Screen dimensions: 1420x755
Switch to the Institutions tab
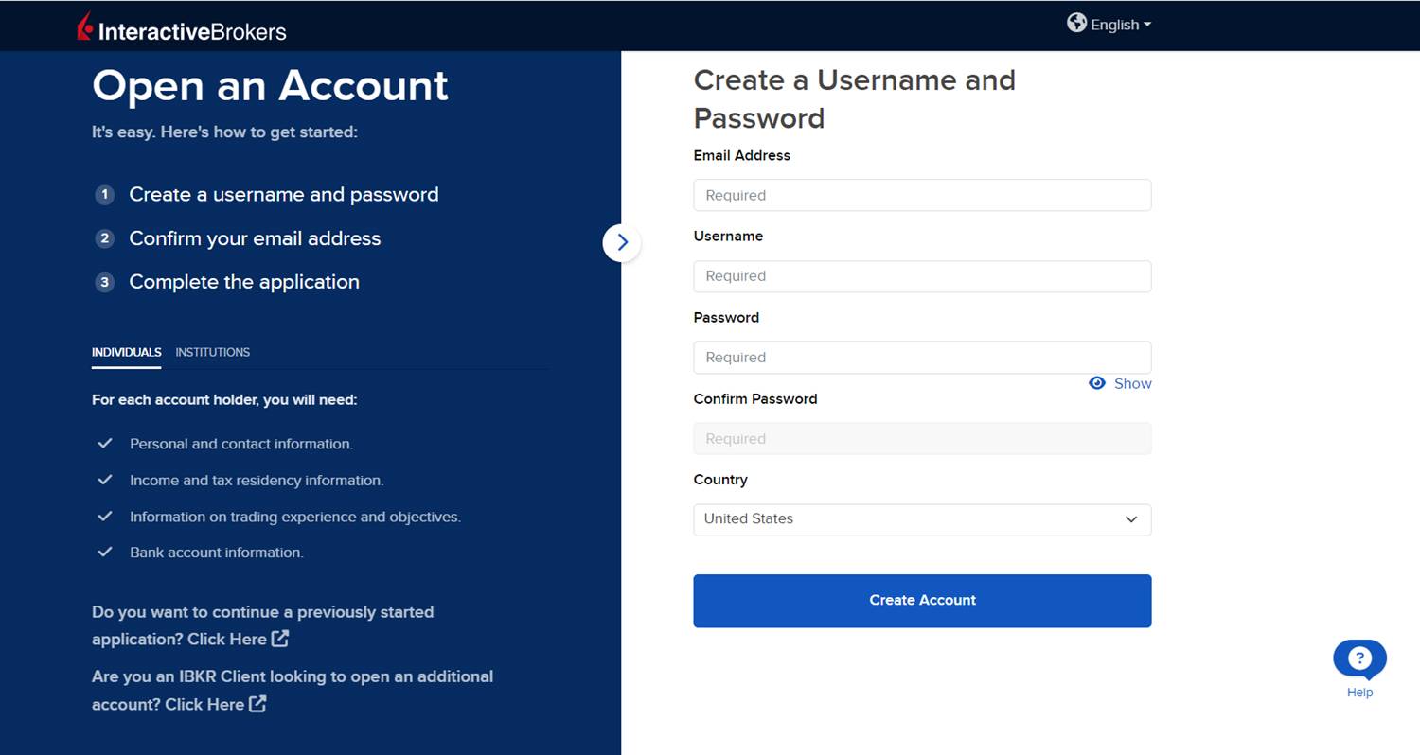213,352
